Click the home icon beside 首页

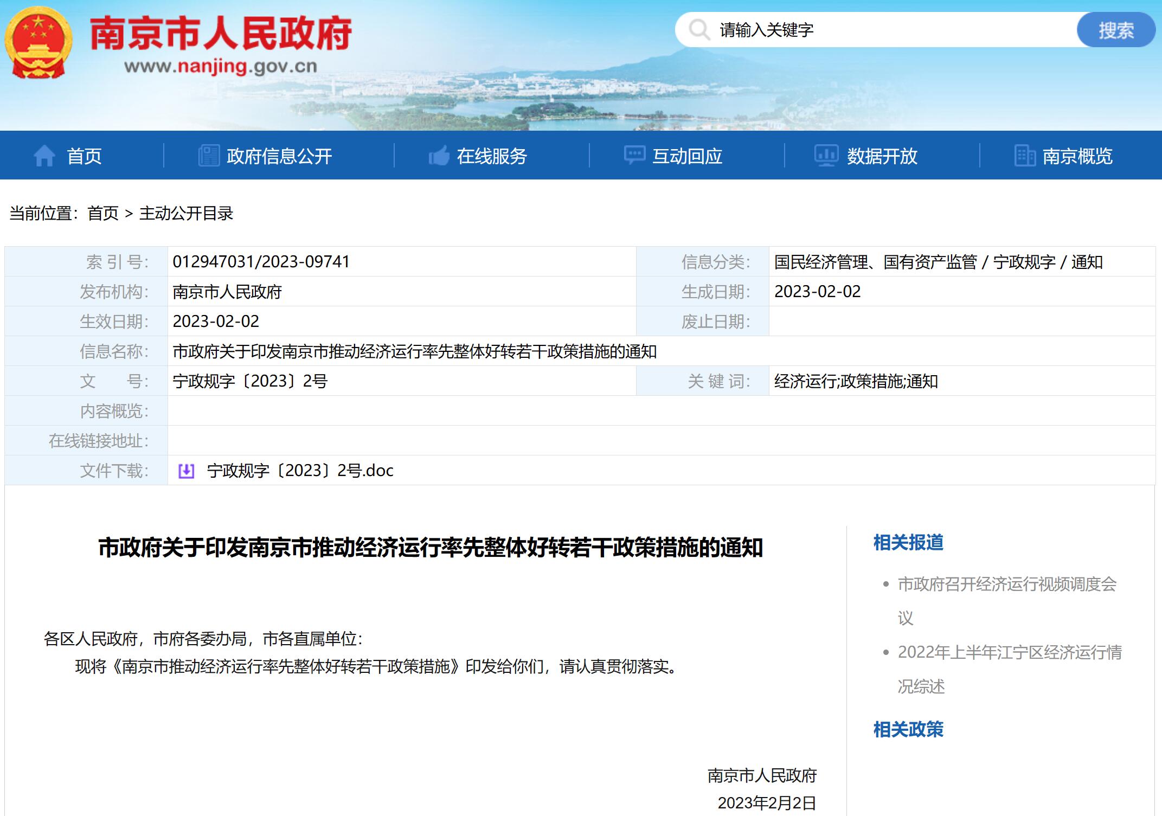pyautogui.click(x=44, y=156)
